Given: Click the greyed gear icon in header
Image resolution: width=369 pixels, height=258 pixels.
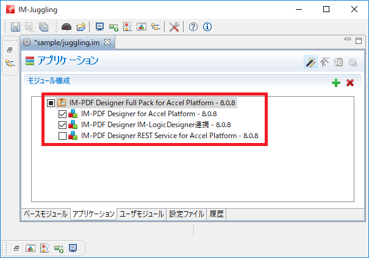Looking at the screenshot, I should coord(353,62).
